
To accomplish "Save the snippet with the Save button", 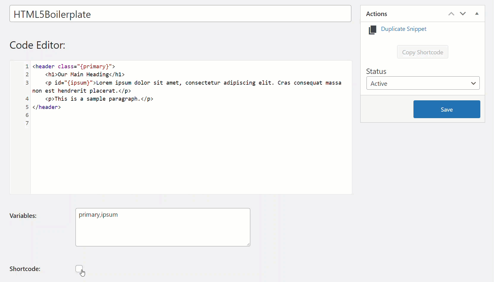I will [447, 109].
